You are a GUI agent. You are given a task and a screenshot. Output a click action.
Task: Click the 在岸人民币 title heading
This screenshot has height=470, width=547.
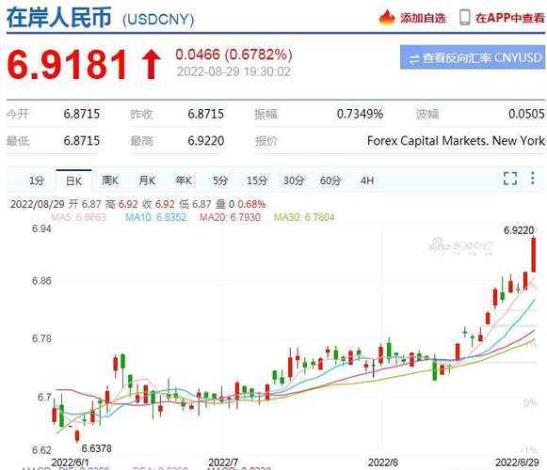(59, 18)
